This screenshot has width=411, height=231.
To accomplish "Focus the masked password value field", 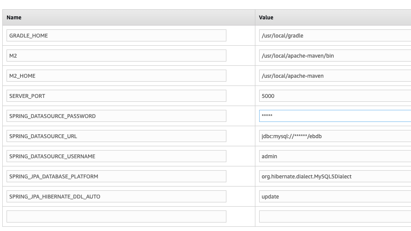I will (x=335, y=116).
